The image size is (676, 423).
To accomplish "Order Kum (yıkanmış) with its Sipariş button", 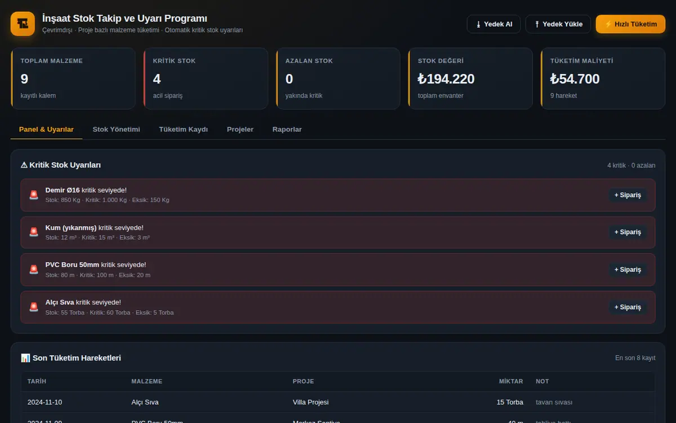I will pos(628,232).
